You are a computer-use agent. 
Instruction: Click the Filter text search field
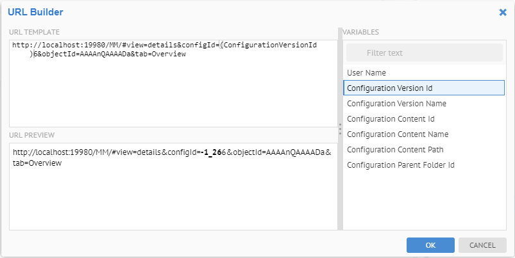(x=424, y=53)
